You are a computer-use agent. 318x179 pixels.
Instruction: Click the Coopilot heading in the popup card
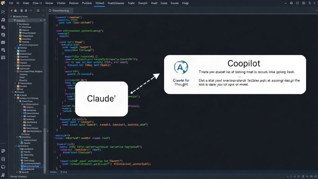click(x=244, y=63)
